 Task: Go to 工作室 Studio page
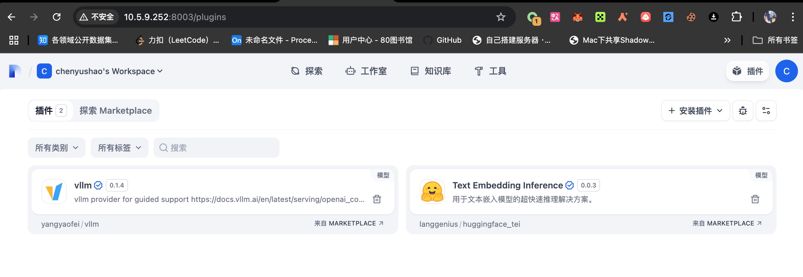(366, 71)
